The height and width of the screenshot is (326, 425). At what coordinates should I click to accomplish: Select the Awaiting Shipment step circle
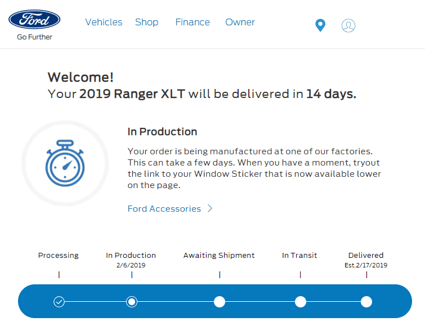[220, 302]
